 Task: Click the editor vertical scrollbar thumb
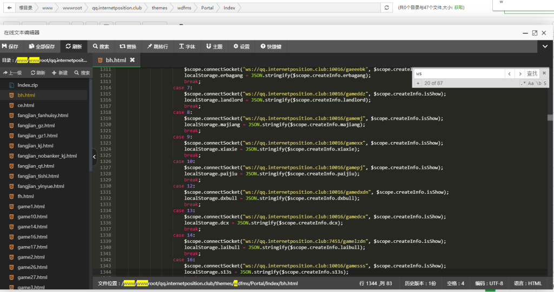pyautogui.click(x=550, y=118)
